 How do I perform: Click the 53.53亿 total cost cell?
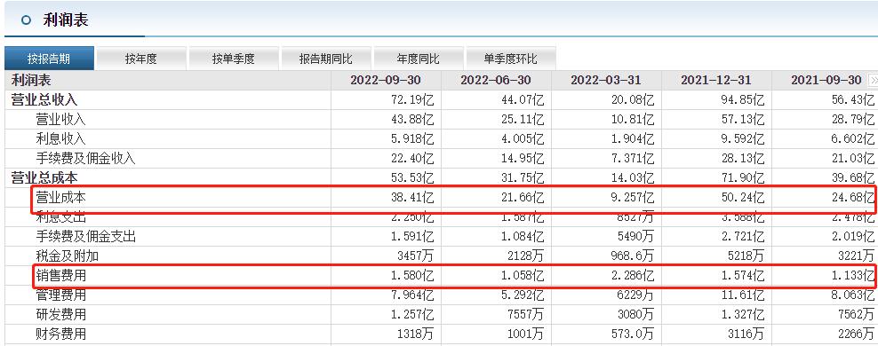(411, 178)
